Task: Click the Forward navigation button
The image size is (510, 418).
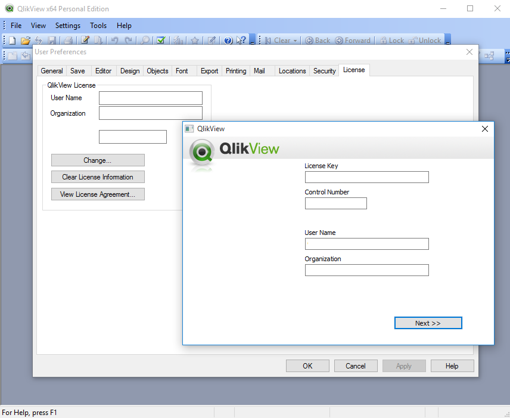Action: click(353, 41)
